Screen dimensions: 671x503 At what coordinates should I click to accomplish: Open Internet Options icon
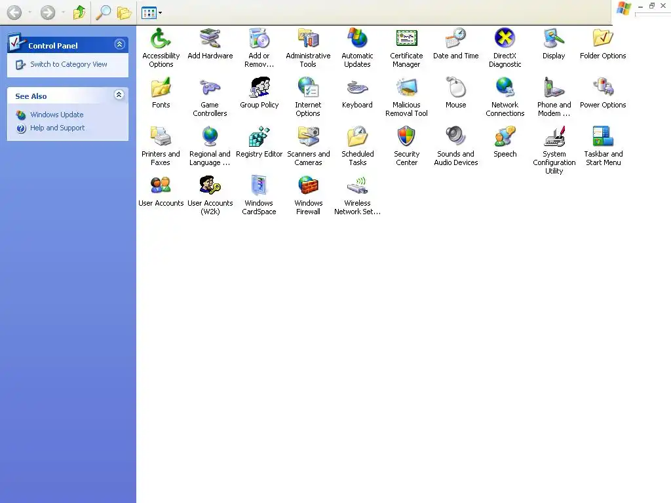(308, 88)
